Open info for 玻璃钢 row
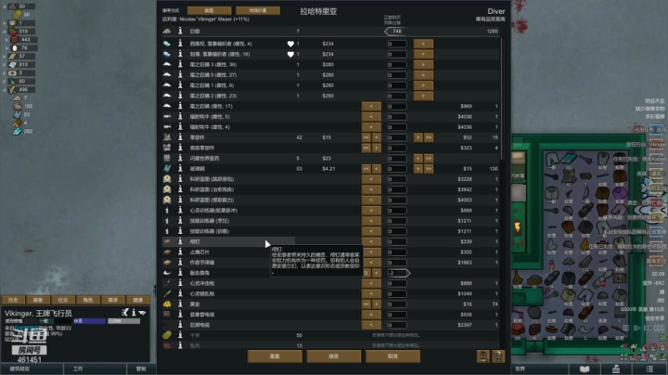Viewport: 668px width, 375px height. click(180, 169)
